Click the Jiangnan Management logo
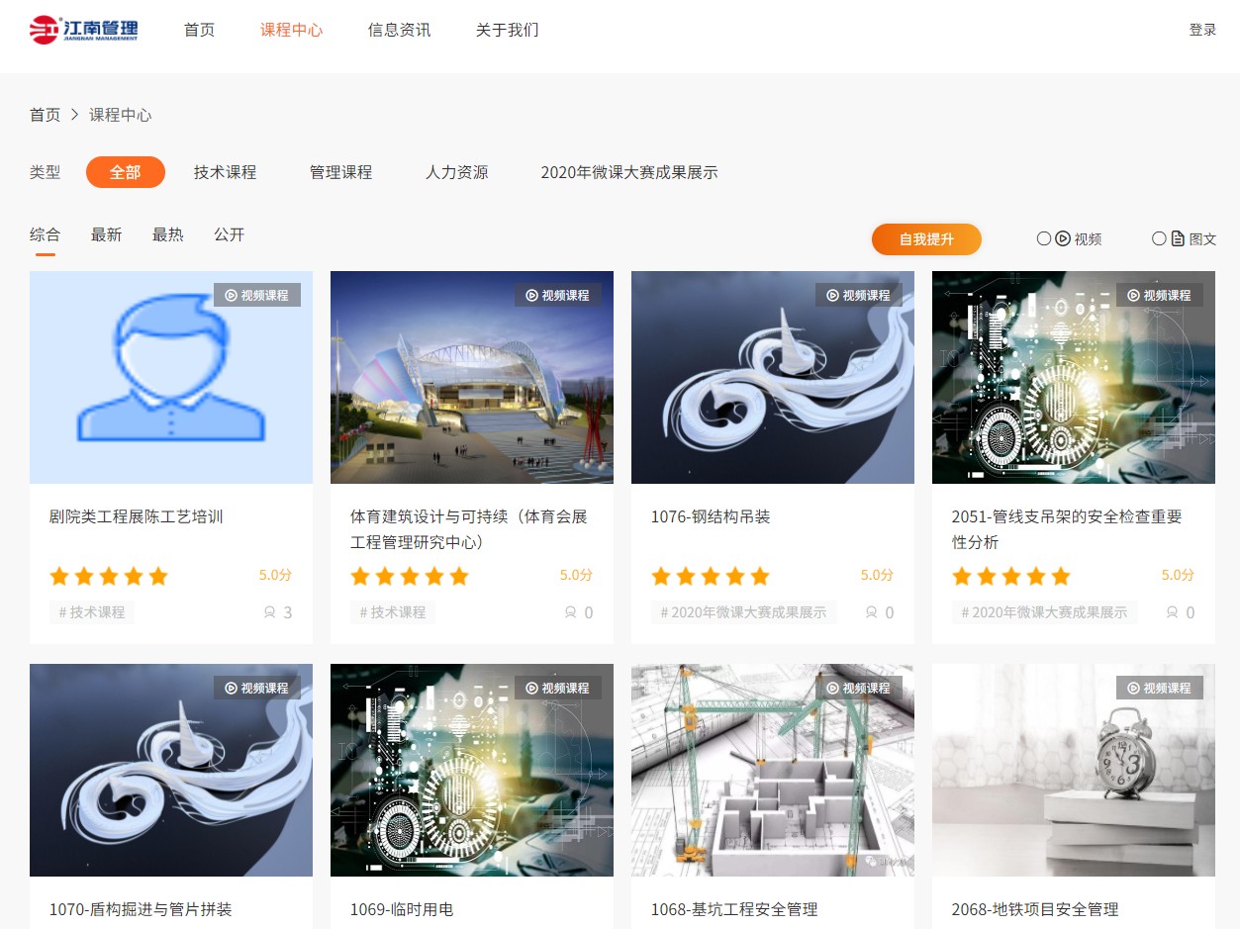 tap(84, 30)
